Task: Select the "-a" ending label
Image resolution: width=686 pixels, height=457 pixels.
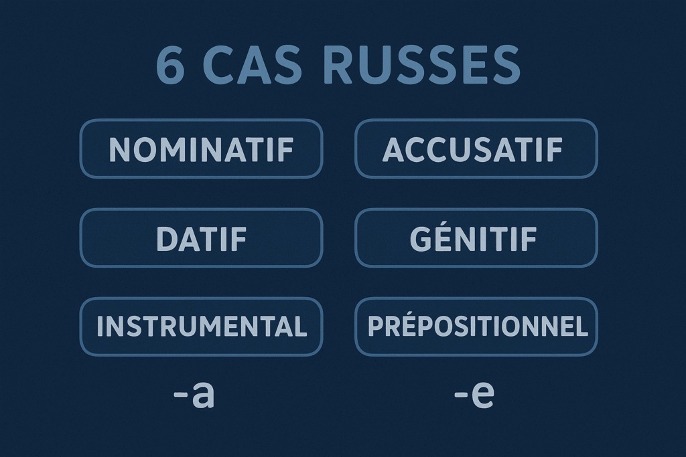Action: coord(194,395)
